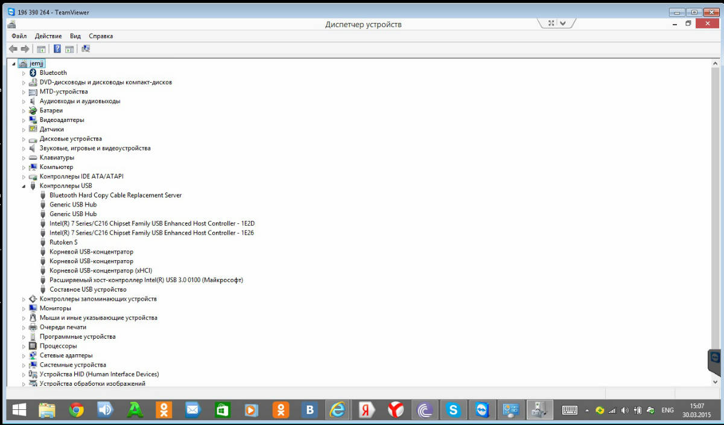
Task: Click the Forward arrow in the toolbar
Action: click(x=25, y=49)
